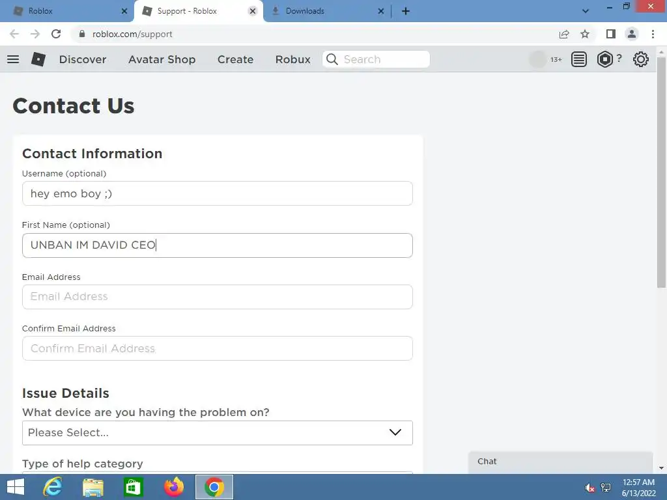Select the Support - Roblox tab
This screenshot has width=667, height=500.
point(198,11)
